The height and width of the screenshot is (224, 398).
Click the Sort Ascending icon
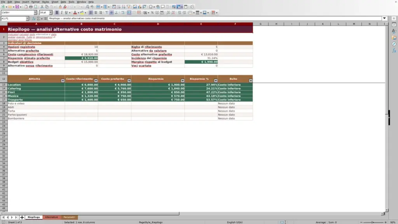(119, 7)
